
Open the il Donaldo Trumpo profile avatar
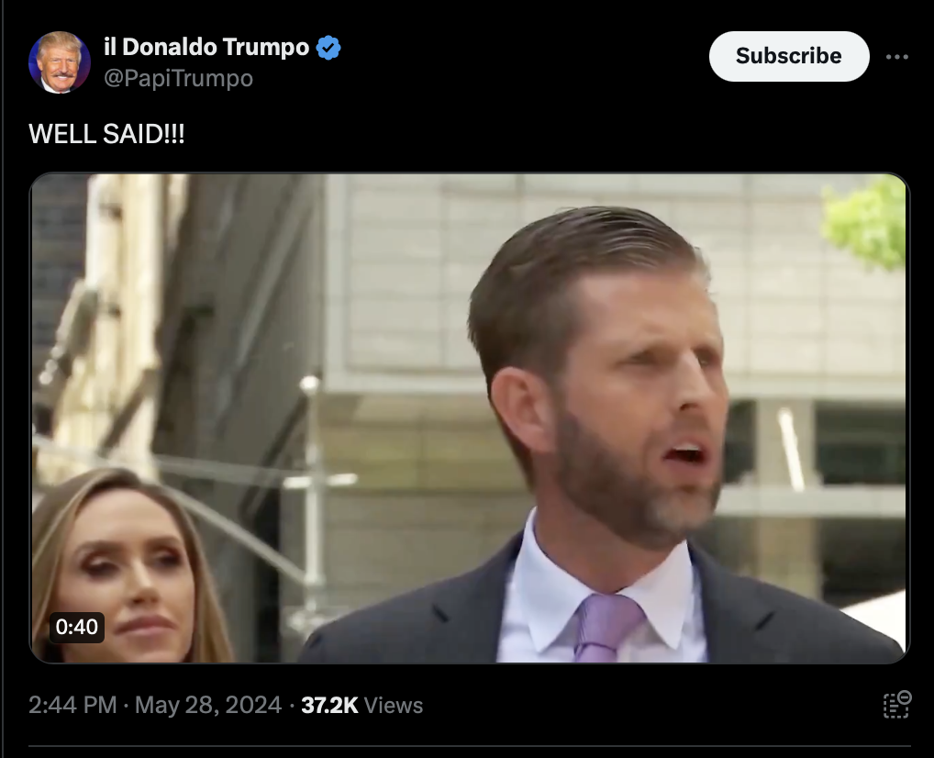click(x=60, y=62)
